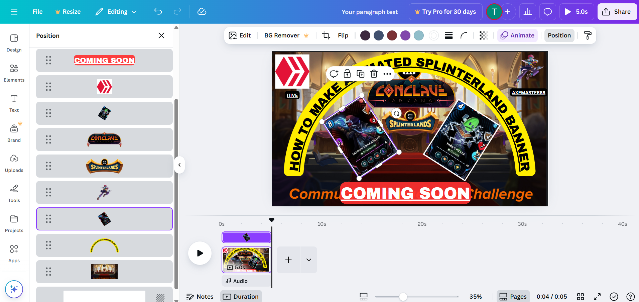This screenshot has height=302, width=639.
Task: Expand the Editing mode dropdown
Action: coord(116,12)
